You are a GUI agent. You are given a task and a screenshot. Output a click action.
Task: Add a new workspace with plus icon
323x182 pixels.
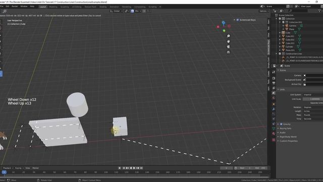click(x=160, y=7)
